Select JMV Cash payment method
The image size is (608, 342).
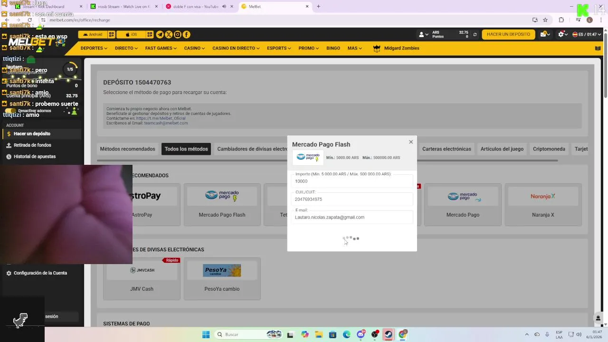coord(142,279)
